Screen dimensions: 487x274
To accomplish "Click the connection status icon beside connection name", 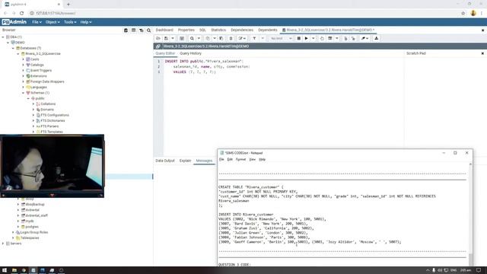I will [x=158, y=46].
